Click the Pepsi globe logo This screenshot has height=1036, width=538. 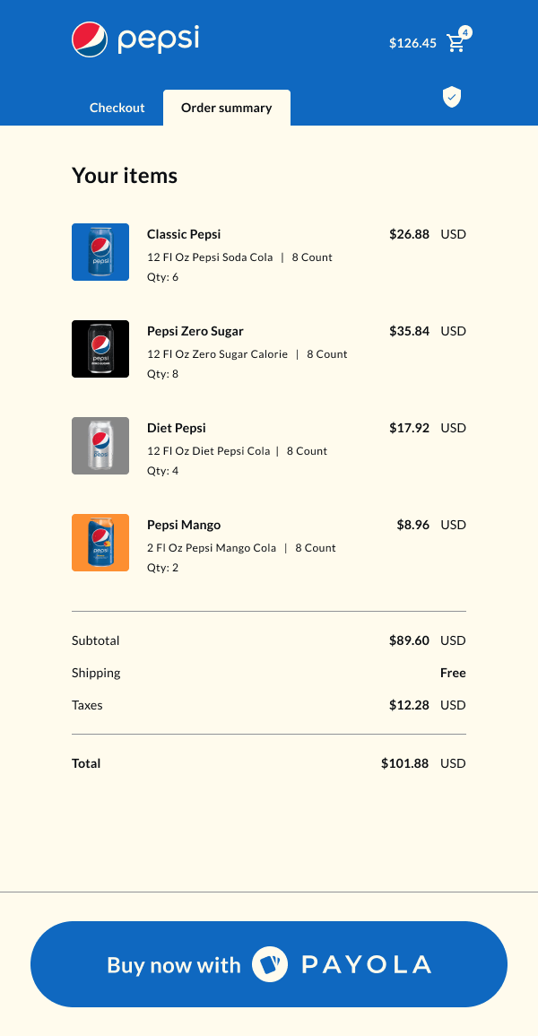(x=90, y=39)
